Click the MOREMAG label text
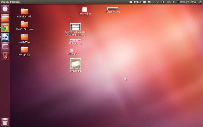The height and width of the screenshot is (127, 203). 24,42
